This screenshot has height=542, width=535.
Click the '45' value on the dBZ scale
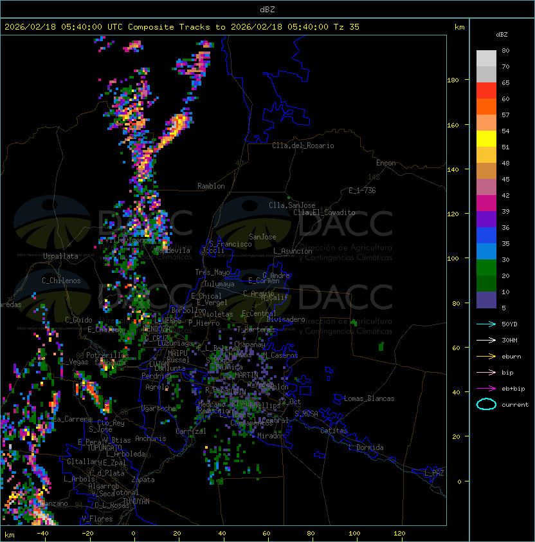point(505,179)
